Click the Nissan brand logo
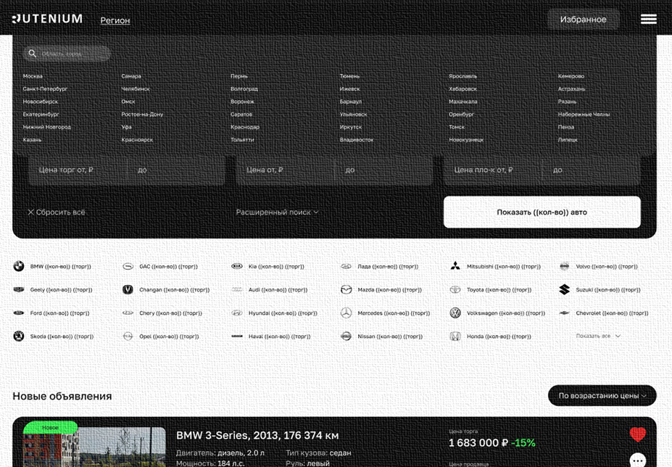Viewport: 672px width, 467px height. tap(347, 336)
